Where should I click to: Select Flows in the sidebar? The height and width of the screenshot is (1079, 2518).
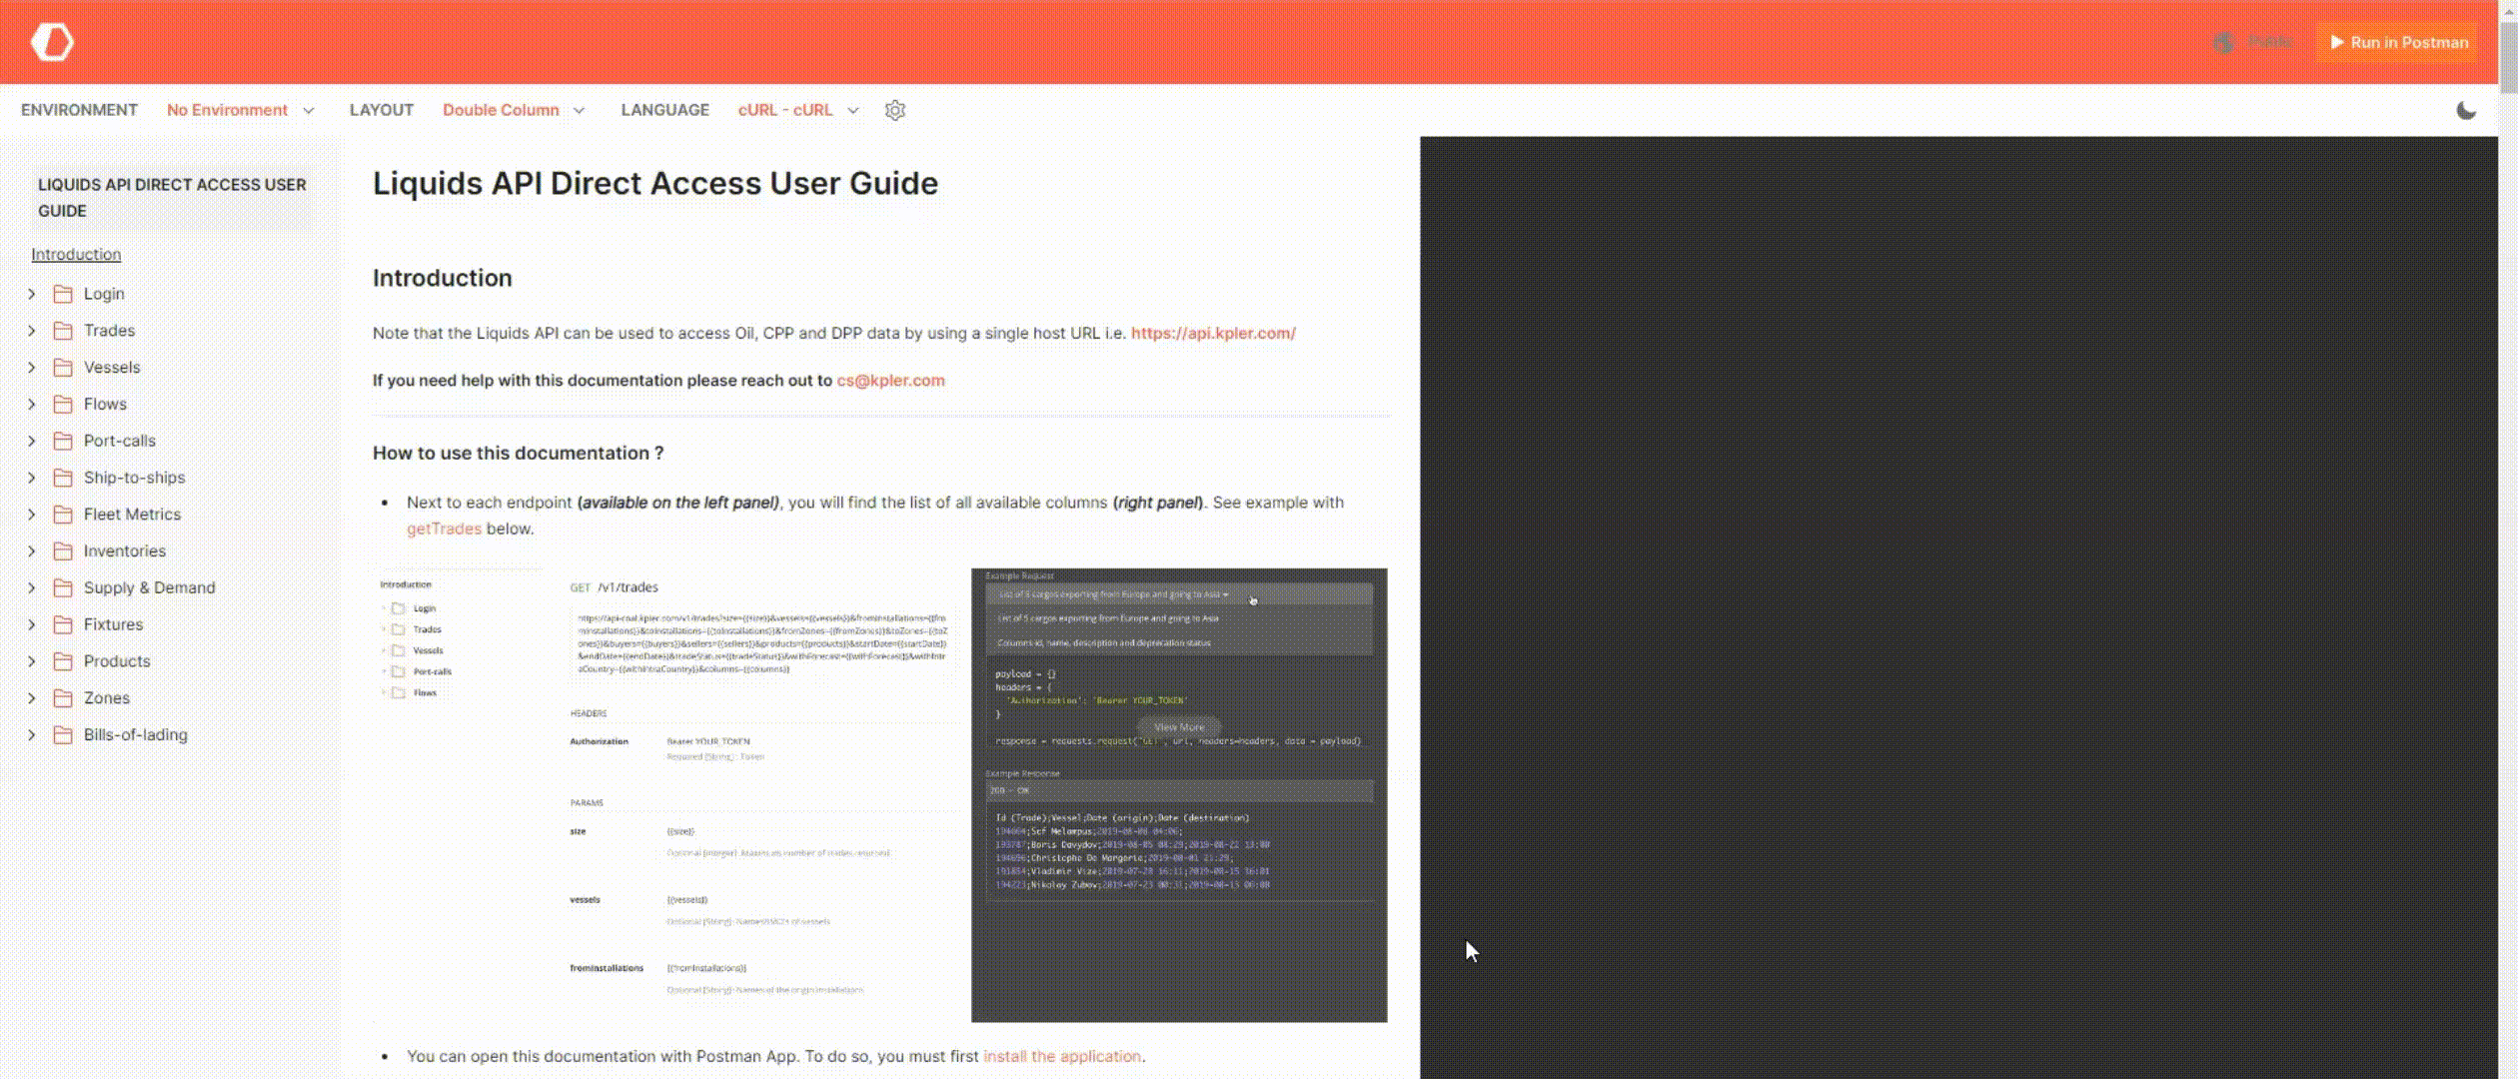(x=105, y=404)
